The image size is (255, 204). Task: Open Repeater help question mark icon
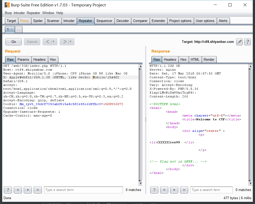(247, 42)
